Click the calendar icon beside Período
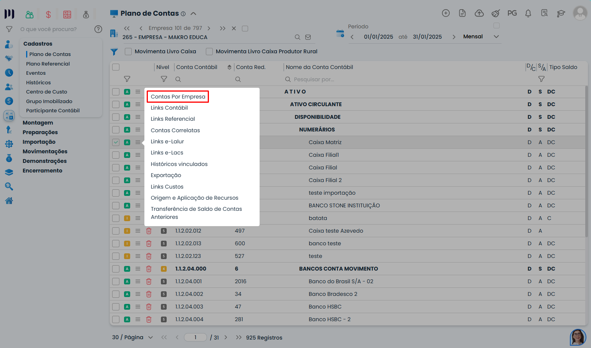591x348 pixels. [x=340, y=33]
